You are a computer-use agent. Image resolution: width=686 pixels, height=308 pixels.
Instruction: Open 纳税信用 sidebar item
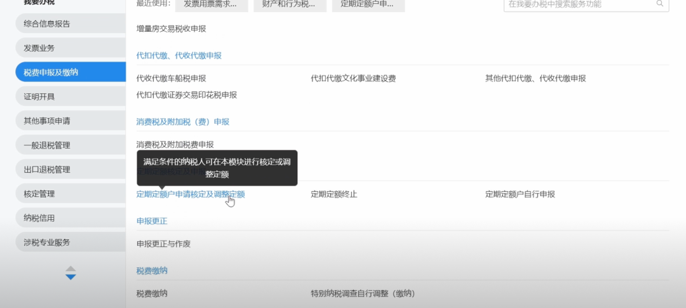(x=71, y=218)
